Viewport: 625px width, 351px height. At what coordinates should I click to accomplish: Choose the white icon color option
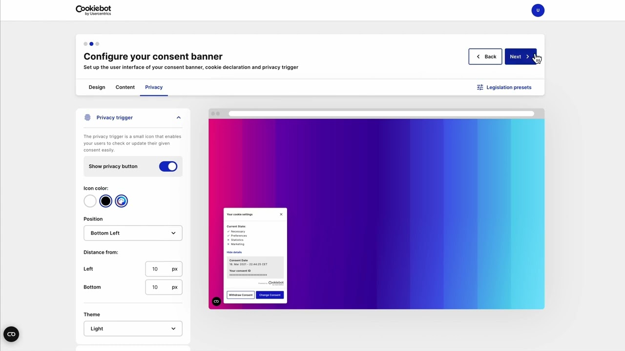pos(90,201)
